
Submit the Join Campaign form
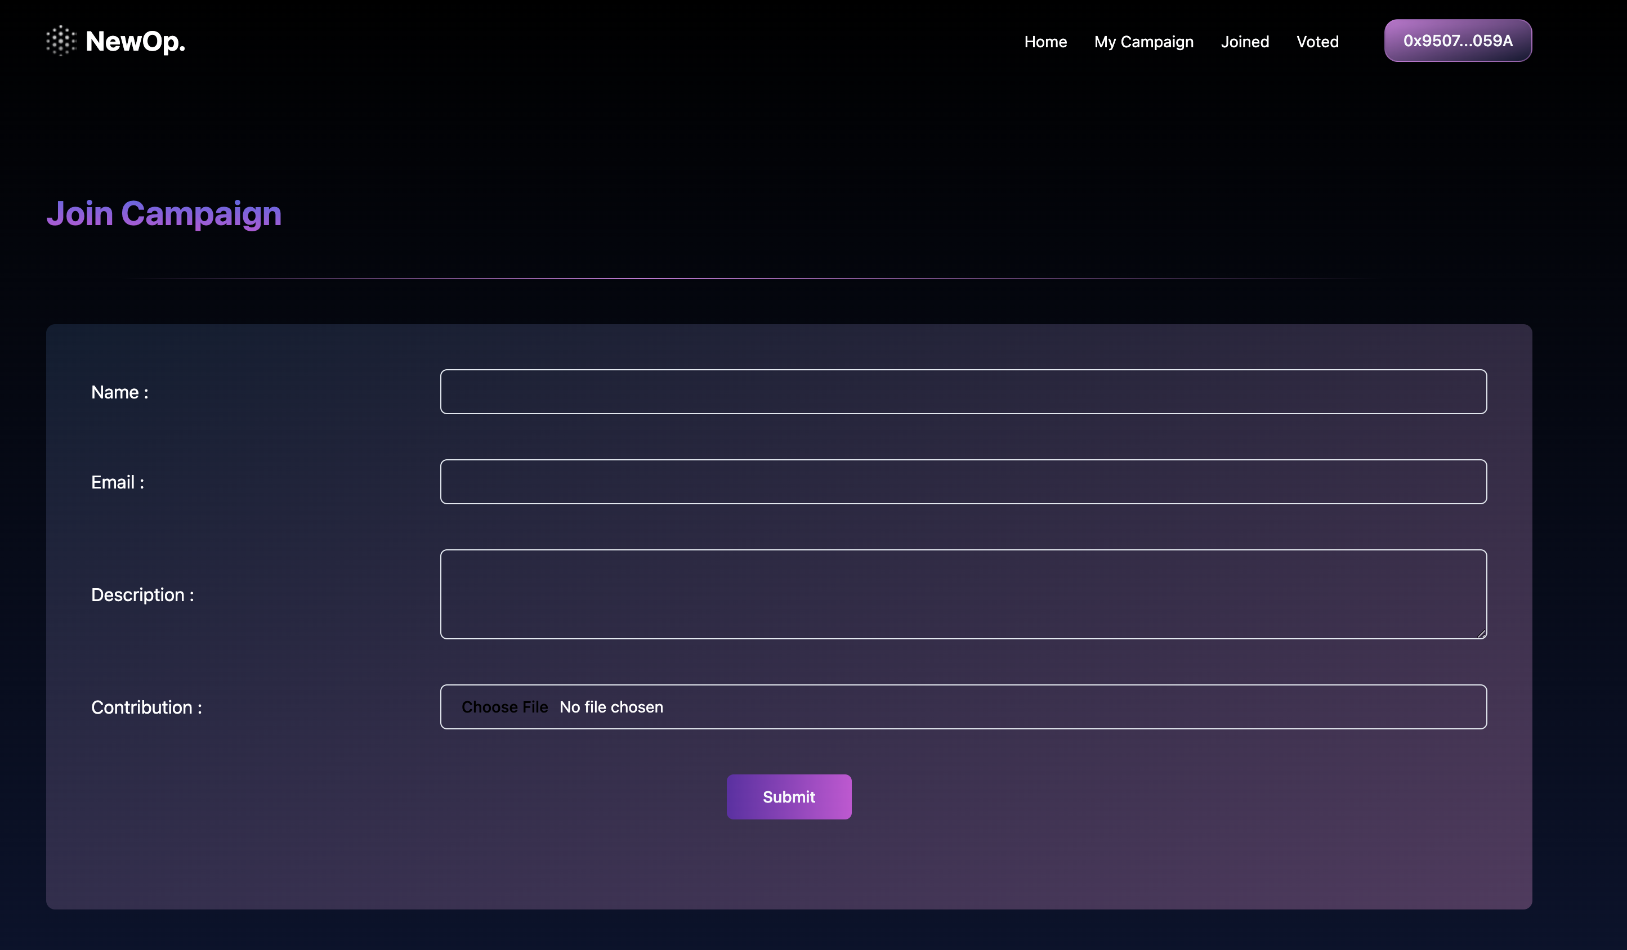click(x=788, y=797)
